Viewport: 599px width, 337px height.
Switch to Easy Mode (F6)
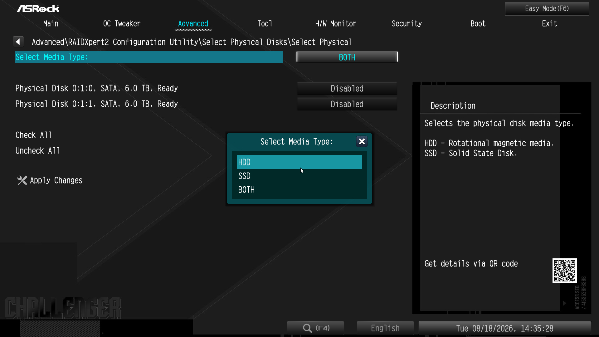[547, 9]
